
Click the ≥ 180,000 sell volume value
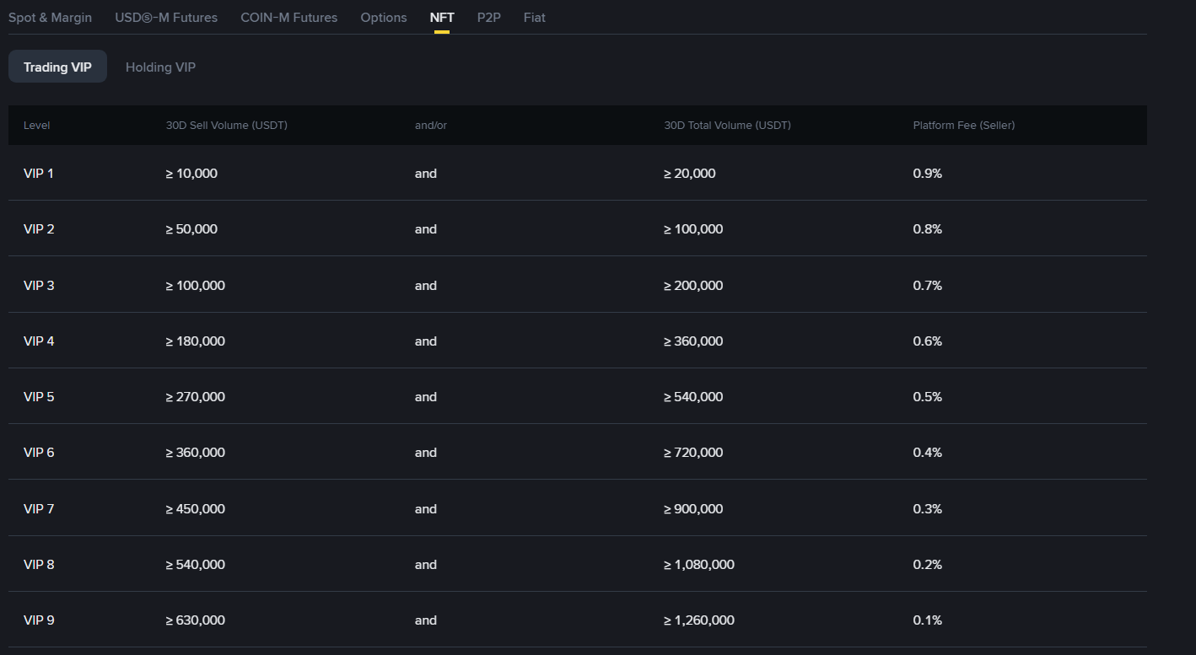click(x=196, y=341)
